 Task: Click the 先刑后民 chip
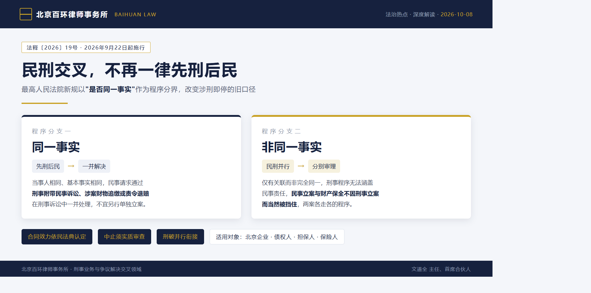tap(48, 166)
